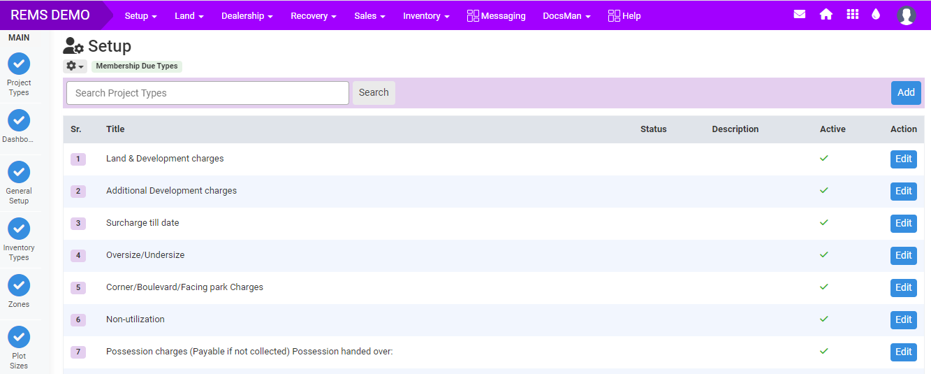
Task: Edit the Surcharge till date row
Action: (903, 223)
